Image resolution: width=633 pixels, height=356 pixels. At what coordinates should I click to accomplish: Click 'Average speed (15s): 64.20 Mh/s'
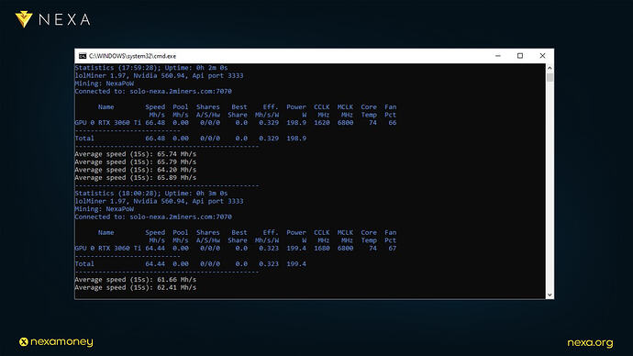coord(135,170)
